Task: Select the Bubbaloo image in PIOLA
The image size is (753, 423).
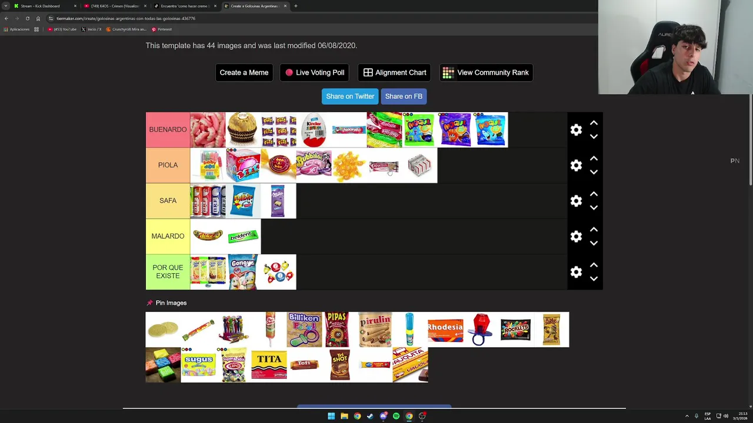Action: tap(314, 165)
